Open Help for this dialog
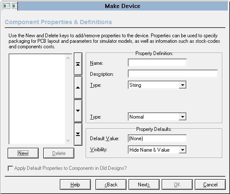Screen dimensions: 230x194 [x=75, y=185]
